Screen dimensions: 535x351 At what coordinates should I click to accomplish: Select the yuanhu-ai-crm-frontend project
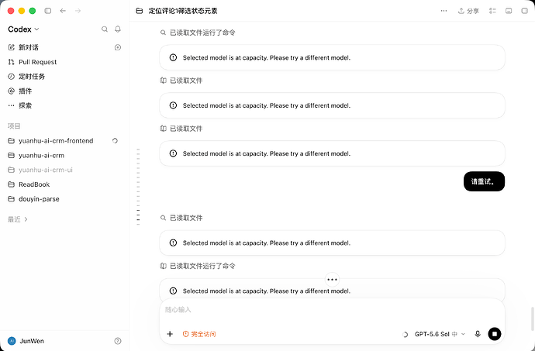coord(56,141)
